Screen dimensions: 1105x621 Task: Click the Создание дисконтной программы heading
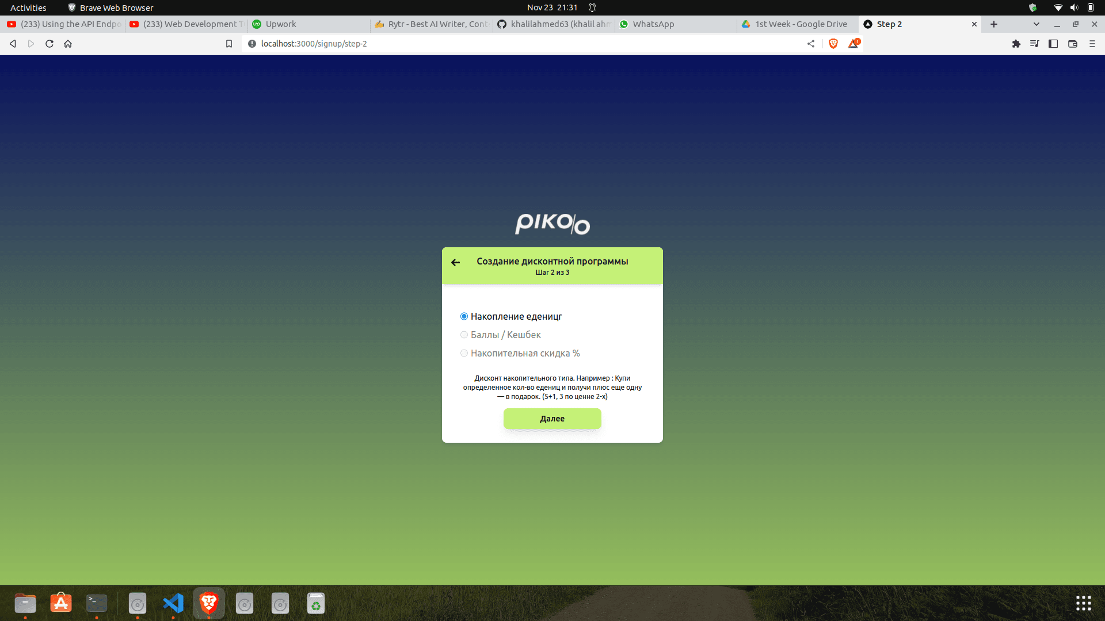pyautogui.click(x=552, y=261)
